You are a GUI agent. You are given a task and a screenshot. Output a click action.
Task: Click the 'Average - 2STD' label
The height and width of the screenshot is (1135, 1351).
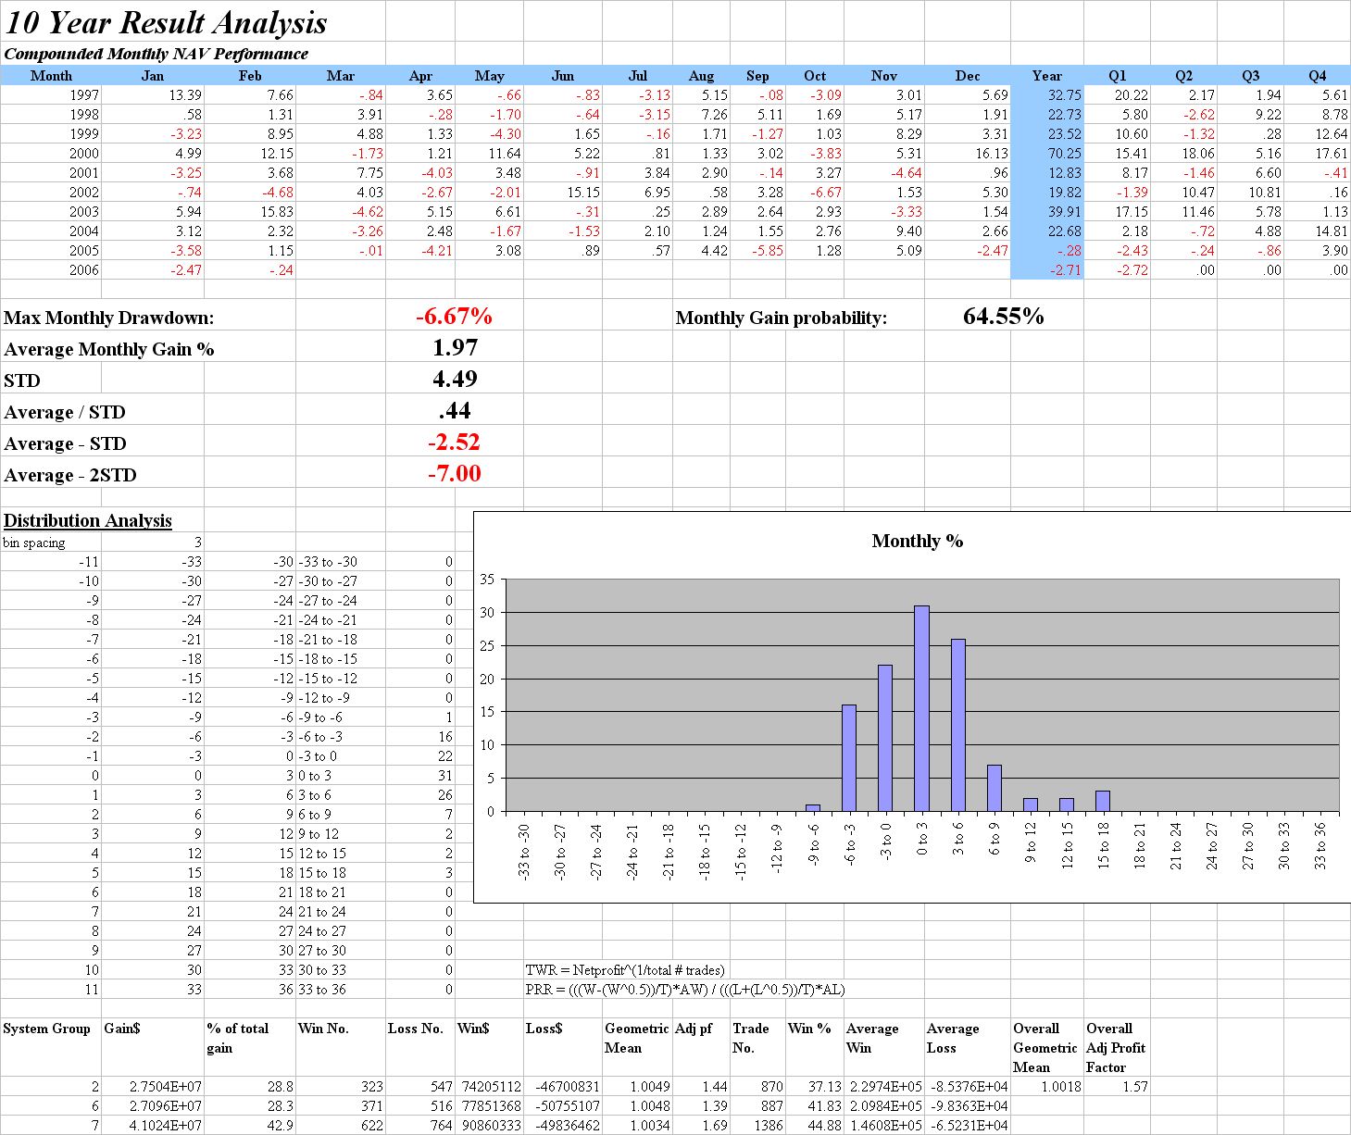click(69, 475)
